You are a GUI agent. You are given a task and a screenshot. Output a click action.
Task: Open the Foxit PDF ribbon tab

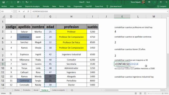point(89,6)
